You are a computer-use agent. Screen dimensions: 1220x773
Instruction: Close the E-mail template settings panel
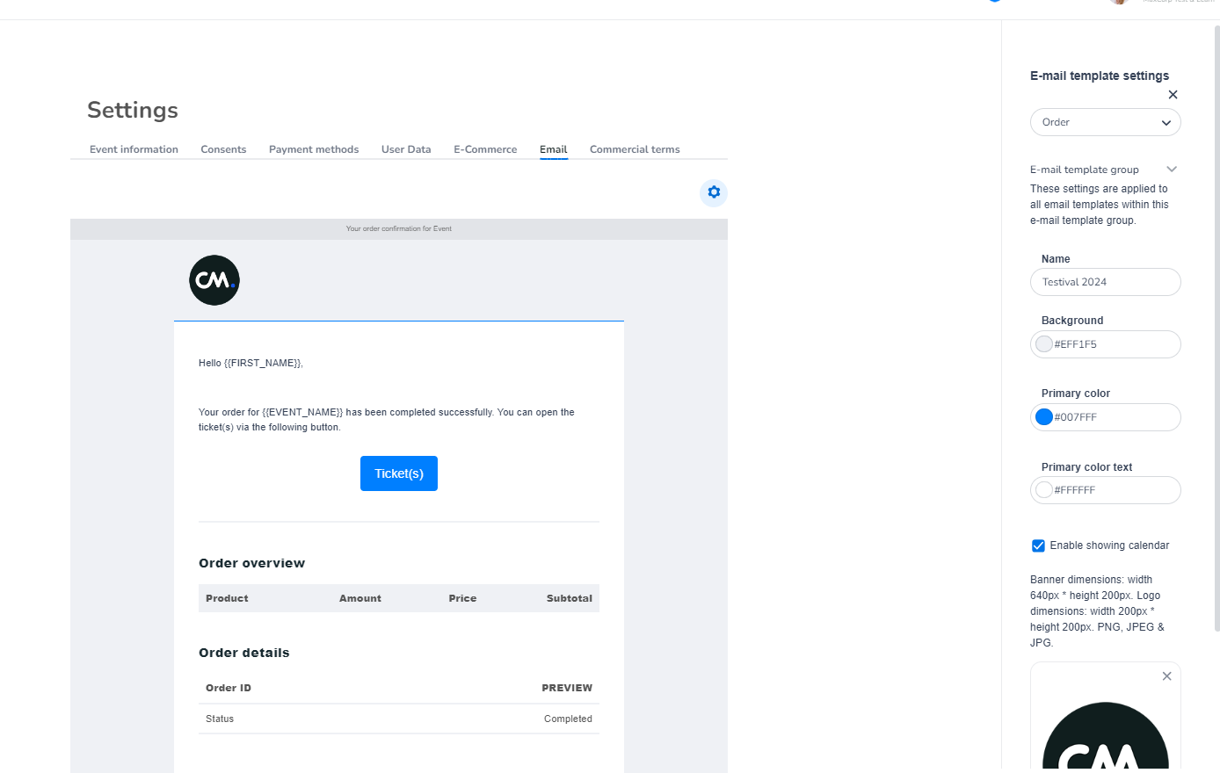pos(1173,95)
